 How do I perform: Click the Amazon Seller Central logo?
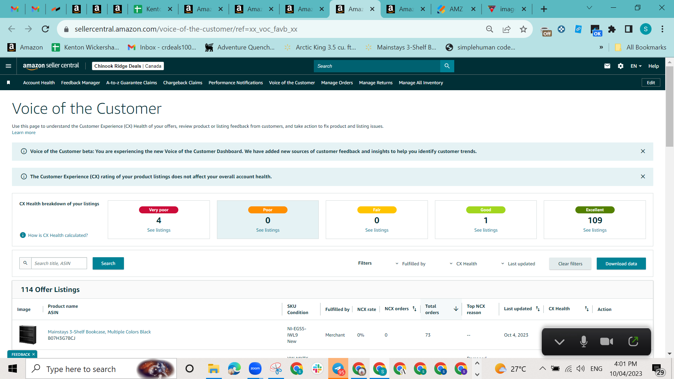[x=51, y=66]
